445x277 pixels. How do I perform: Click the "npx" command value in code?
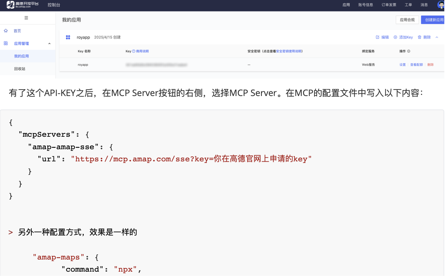click(x=126, y=269)
